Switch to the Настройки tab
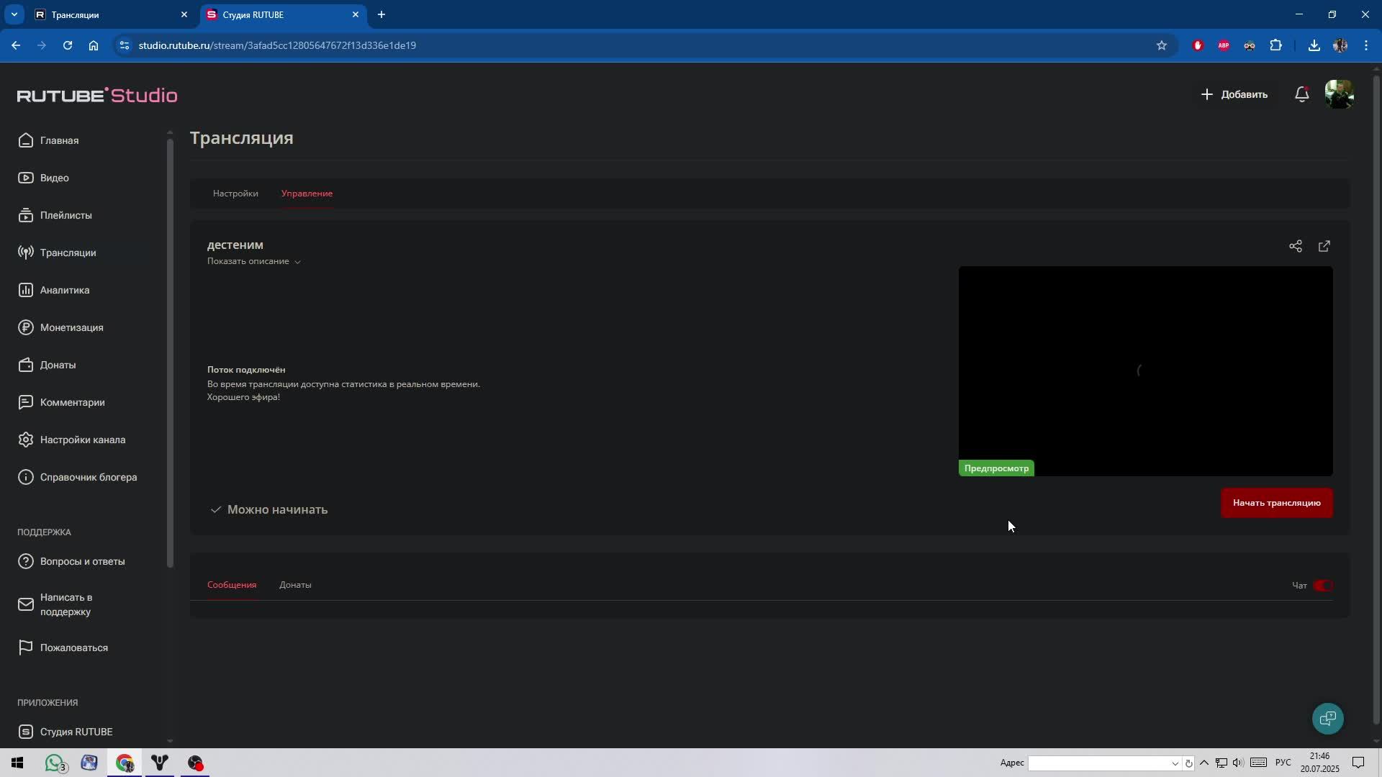Screen dimensions: 1382x777 235,194
